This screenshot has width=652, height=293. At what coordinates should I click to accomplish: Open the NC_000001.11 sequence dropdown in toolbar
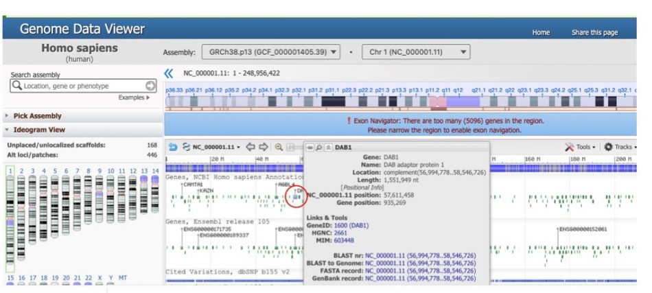click(217, 147)
